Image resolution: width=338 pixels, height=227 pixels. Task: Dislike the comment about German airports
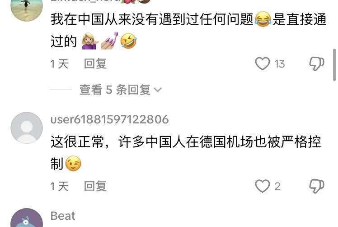316,186
